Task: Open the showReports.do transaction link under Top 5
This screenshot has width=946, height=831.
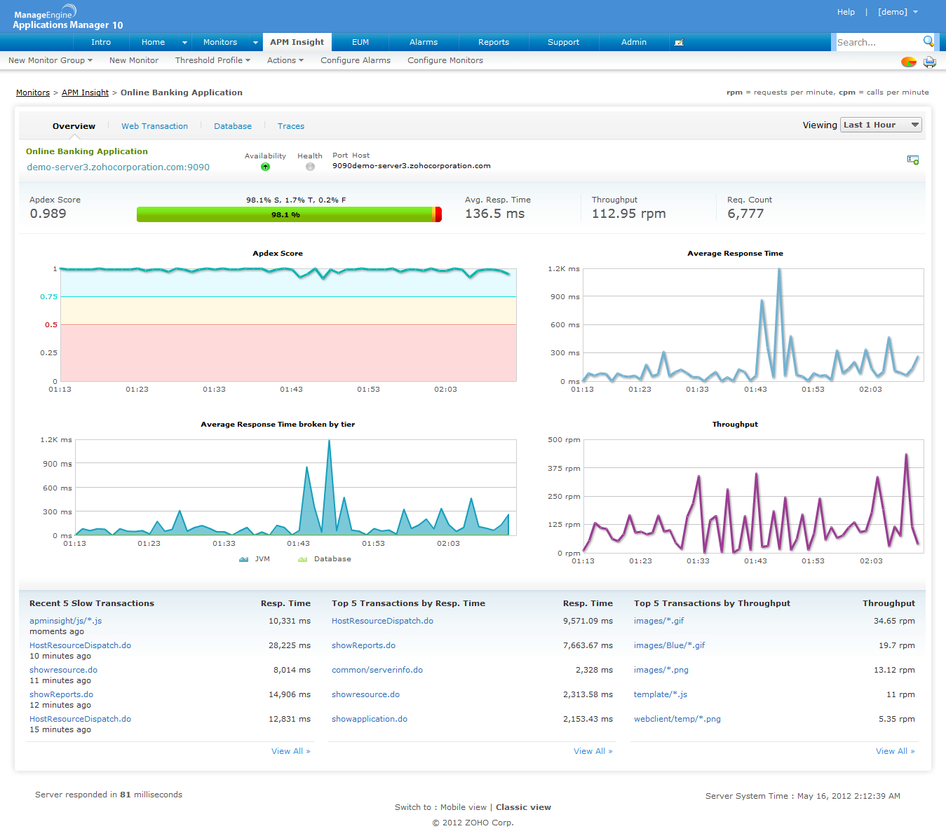Action: pyautogui.click(x=363, y=645)
